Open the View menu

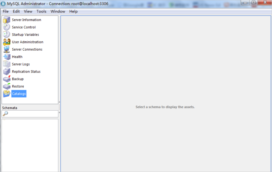pyautogui.click(x=28, y=11)
